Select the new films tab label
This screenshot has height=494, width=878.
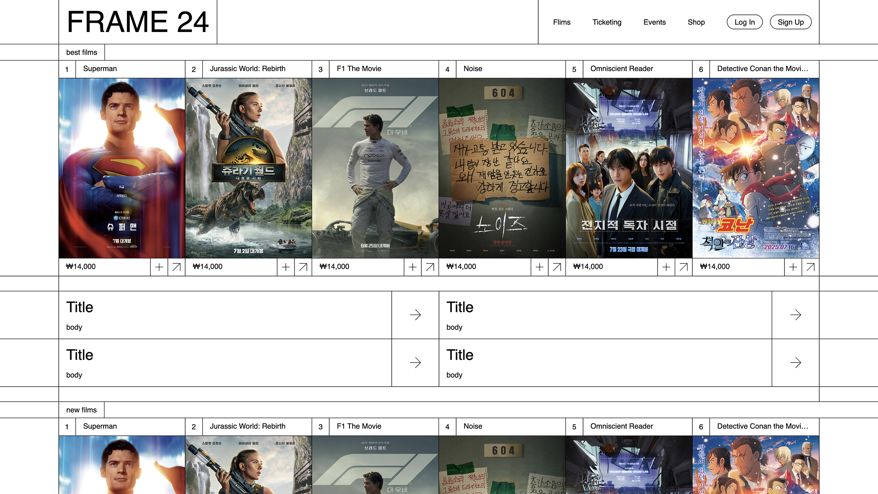(82, 410)
